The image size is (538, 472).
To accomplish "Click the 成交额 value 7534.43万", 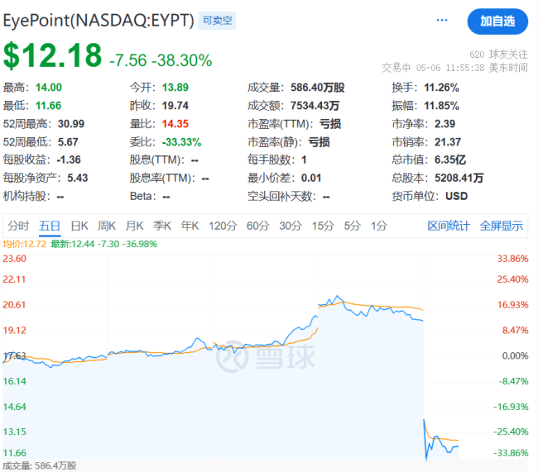I will coord(315,106).
